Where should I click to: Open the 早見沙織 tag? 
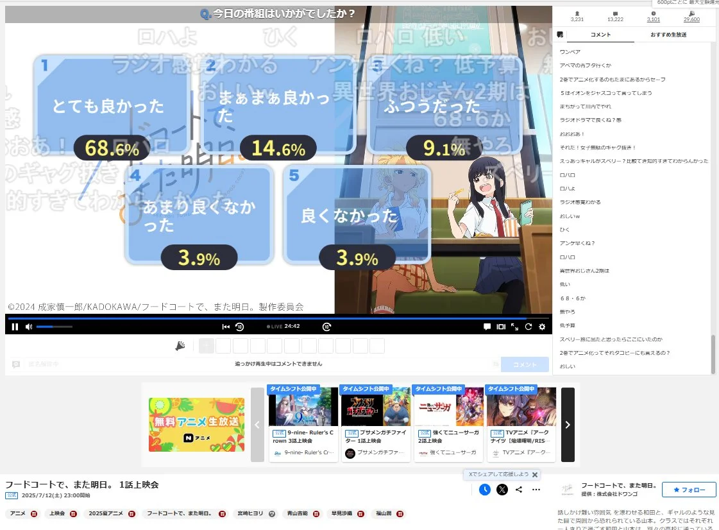[x=342, y=513]
